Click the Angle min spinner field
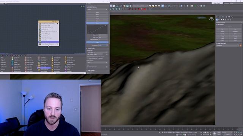This screenshot has height=136, width=243. 103,35
